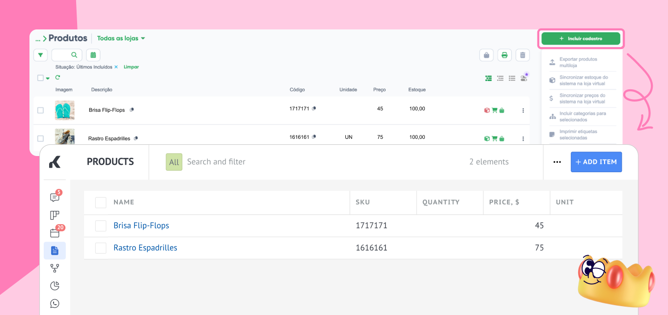
Task: Toggle the select-all checkbox beside NAME header
Action: tap(101, 202)
